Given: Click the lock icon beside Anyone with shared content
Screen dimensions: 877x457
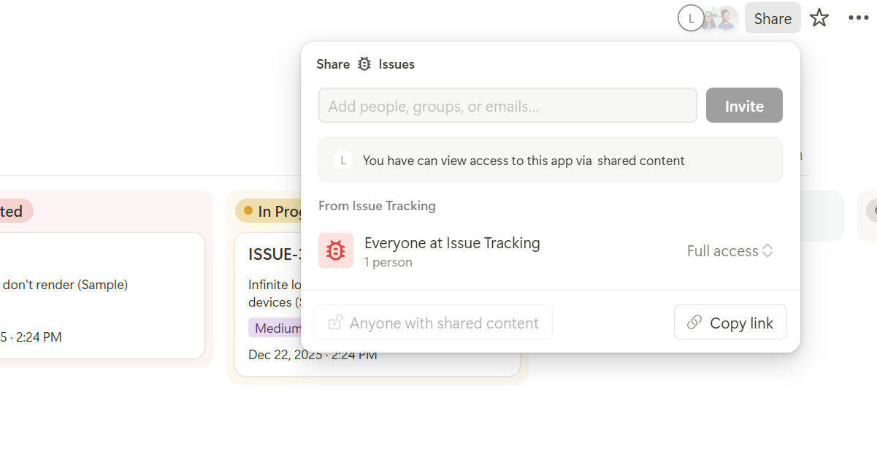Looking at the screenshot, I should 335,323.
